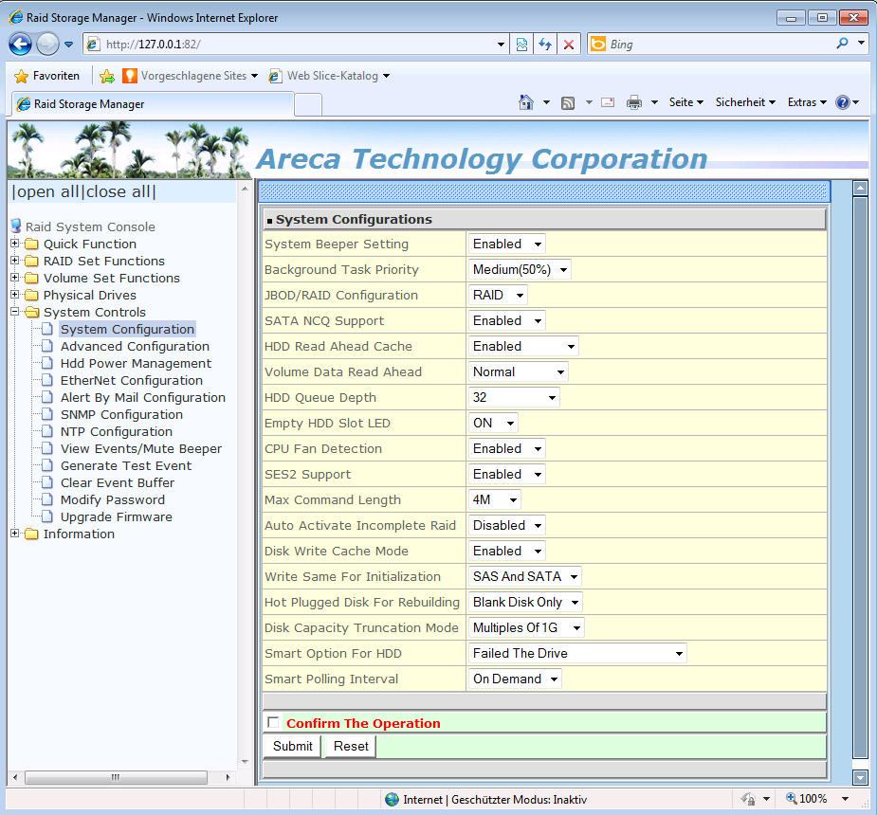Click the open all link
Viewport: 877px width, 815px height.
[x=47, y=191]
